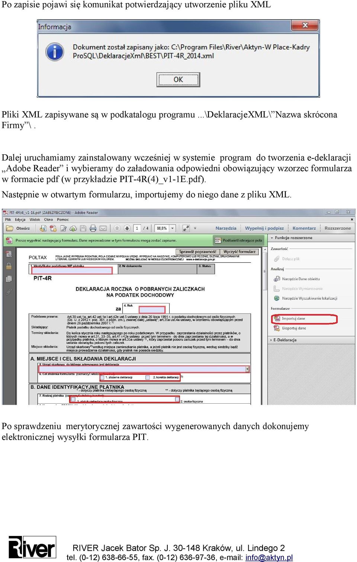Click the Wyczyść formularz button
Screen dimensions: 357x562
[239, 252]
